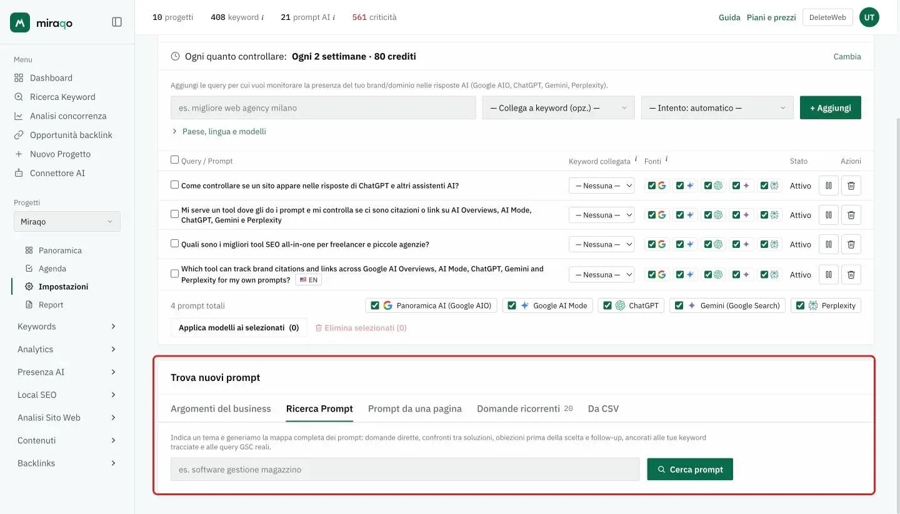This screenshot has height=514, width=900.
Task: Disable the Panoramica AI (Google AIO) checkbox
Action: 375,305
